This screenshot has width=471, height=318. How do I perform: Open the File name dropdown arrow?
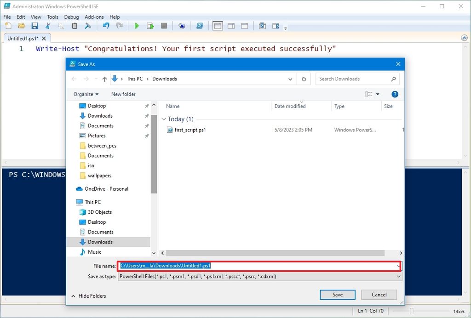point(398,266)
